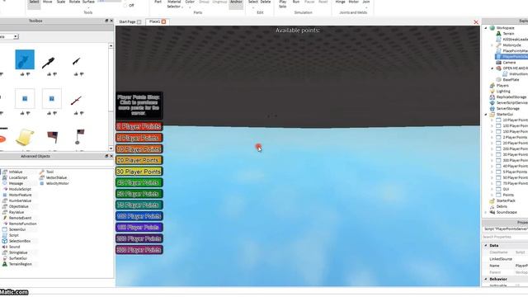This screenshot has height=297, width=528.
Task: Click the bottom magenta Player Points button
Action: coord(139,250)
